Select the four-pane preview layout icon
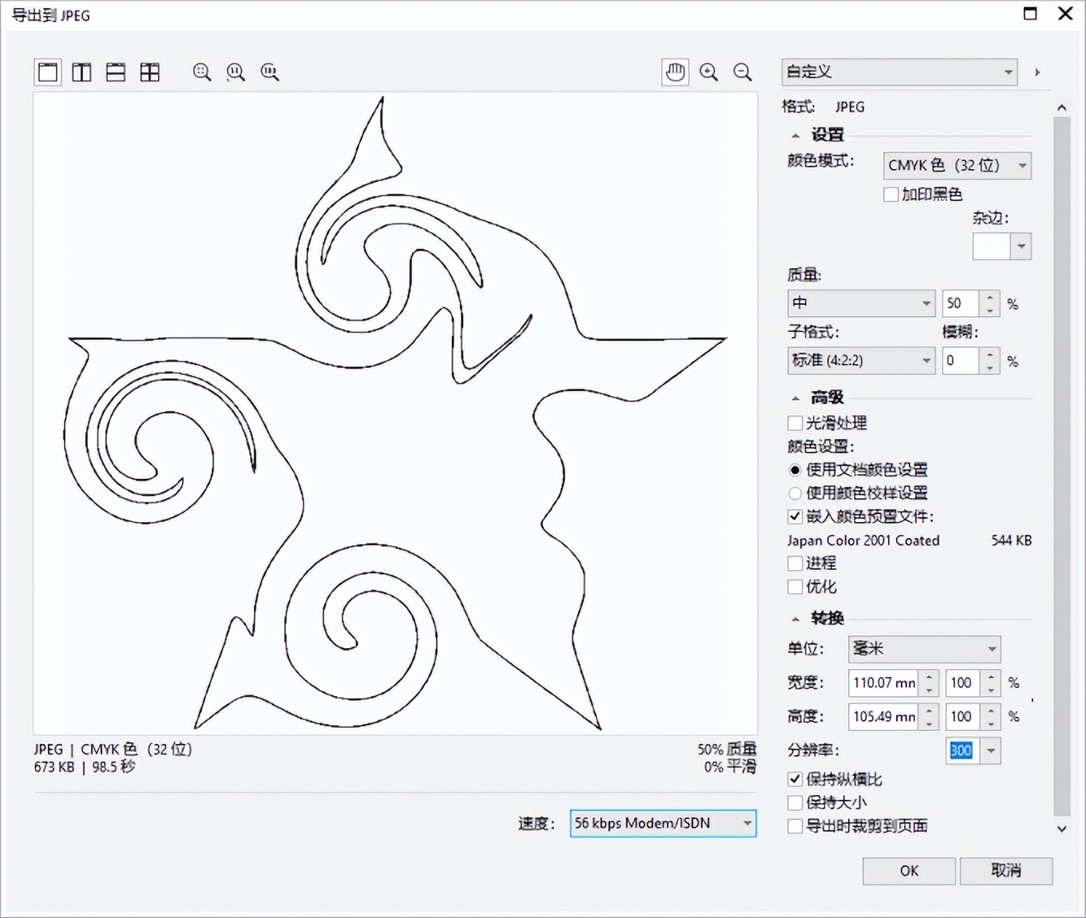The image size is (1086, 918). [150, 72]
